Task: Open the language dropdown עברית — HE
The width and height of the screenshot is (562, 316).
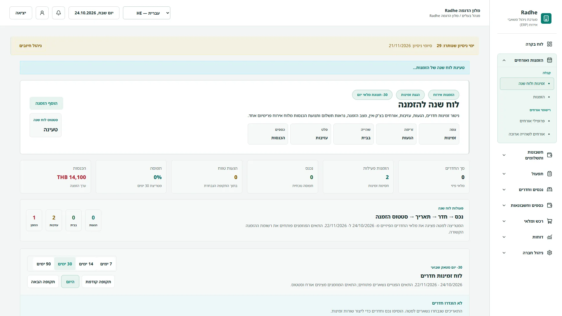Action: (x=147, y=13)
